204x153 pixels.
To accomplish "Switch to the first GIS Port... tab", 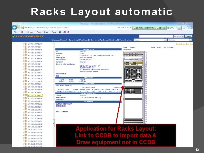I will (x=138, y=28).
